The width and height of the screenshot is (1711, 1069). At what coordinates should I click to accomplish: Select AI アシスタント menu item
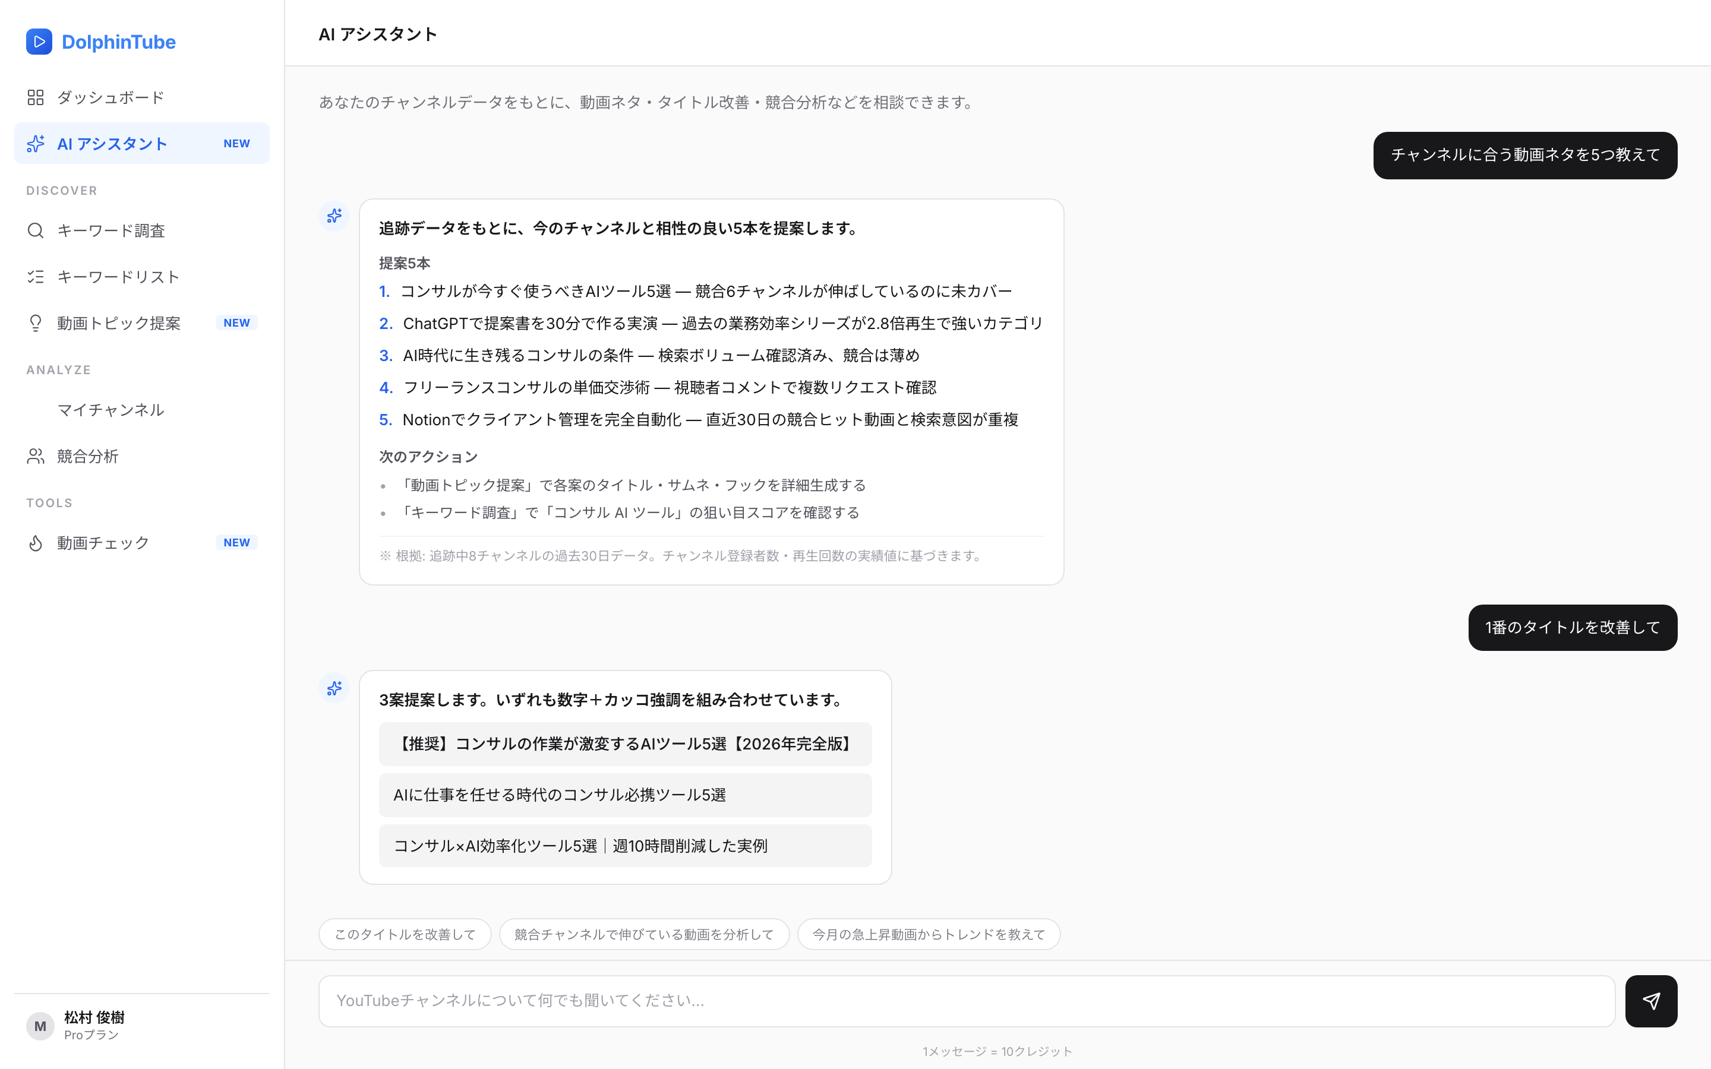click(x=141, y=144)
